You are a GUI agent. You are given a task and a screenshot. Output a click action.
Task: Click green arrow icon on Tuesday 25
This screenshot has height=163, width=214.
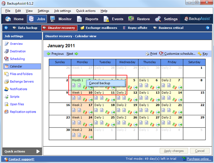[113, 125]
